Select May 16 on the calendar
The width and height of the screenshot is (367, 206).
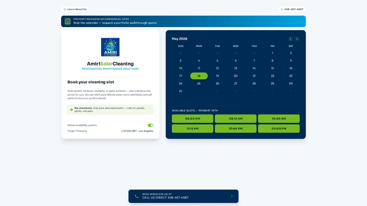(291, 68)
